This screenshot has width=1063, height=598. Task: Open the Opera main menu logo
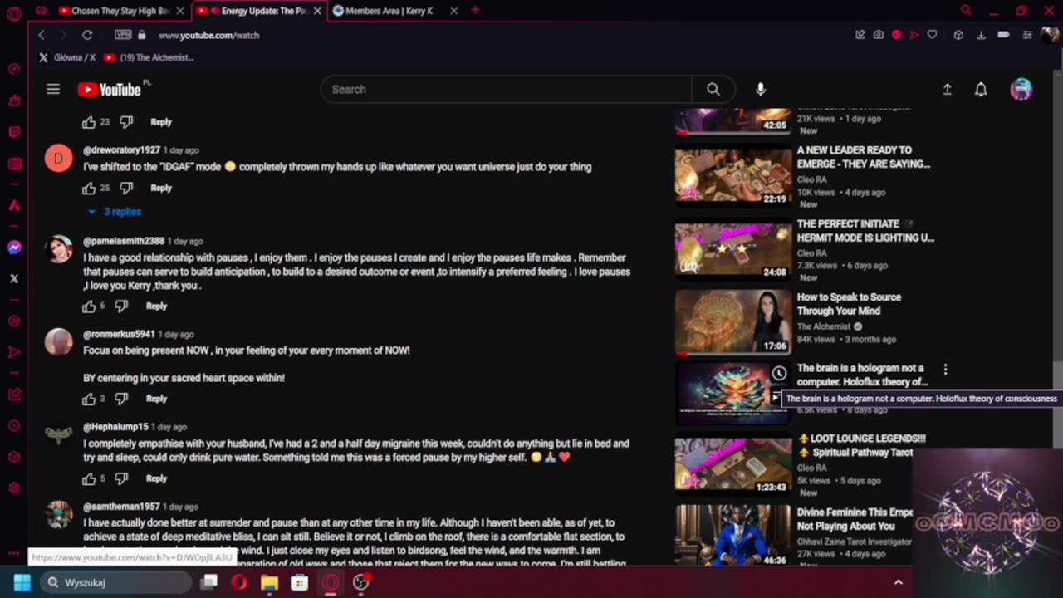14,13
